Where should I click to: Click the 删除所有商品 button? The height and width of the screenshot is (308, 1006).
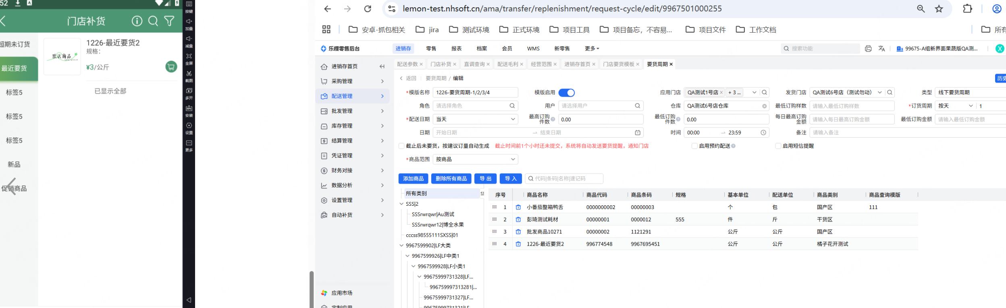pyautogui.click(x=451, y=179)
